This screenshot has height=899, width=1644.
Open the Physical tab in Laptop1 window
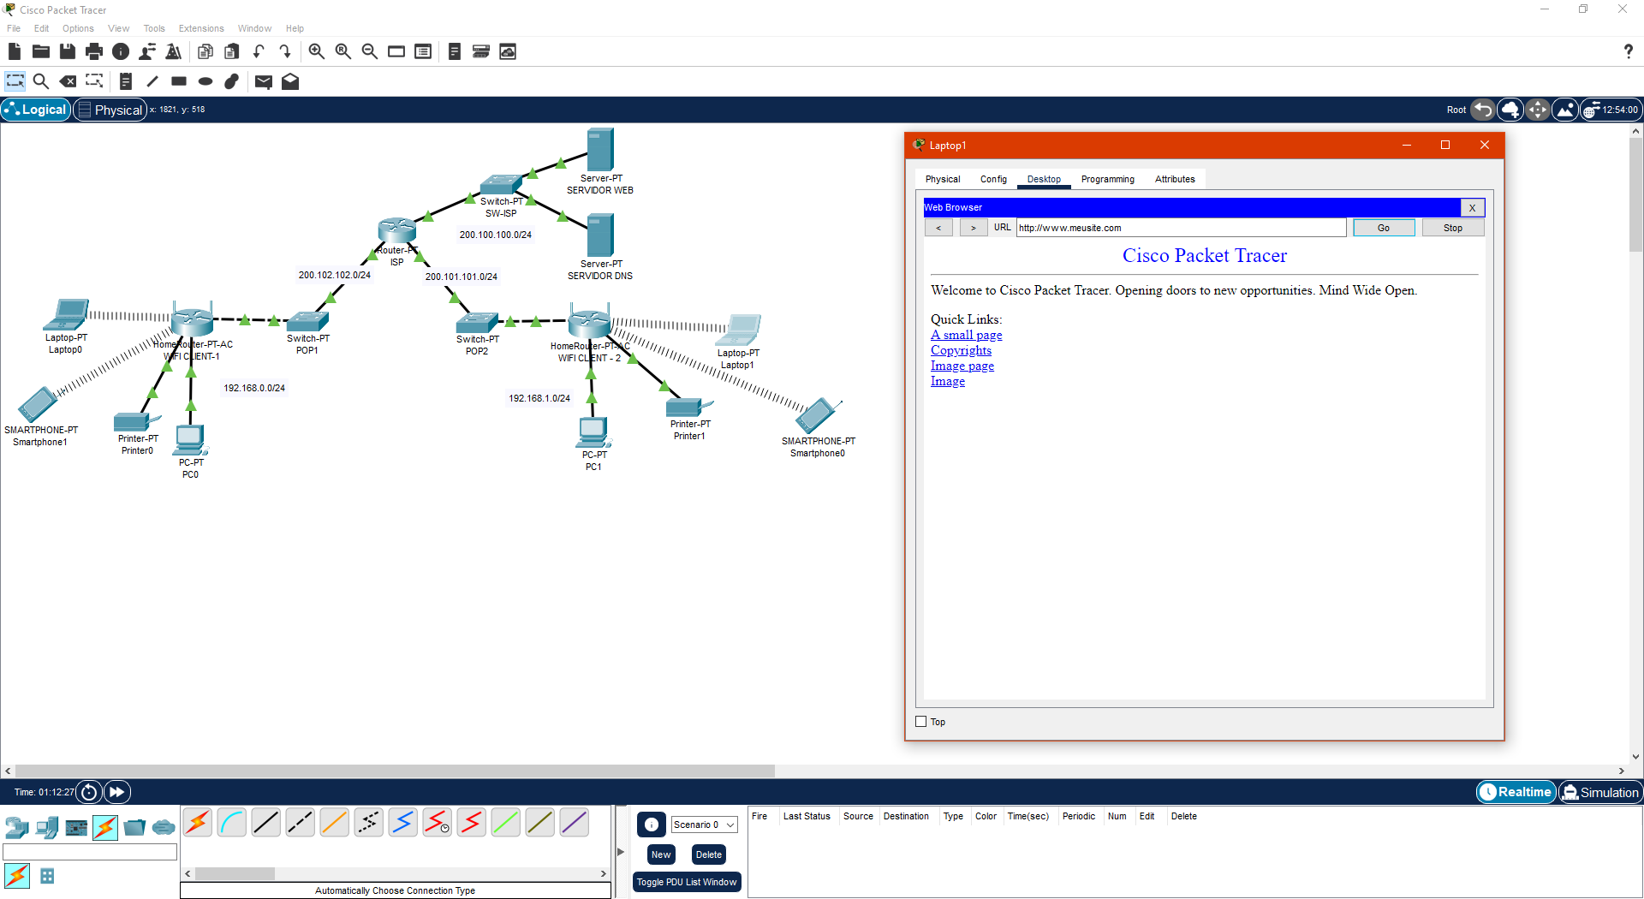point(943,179)
